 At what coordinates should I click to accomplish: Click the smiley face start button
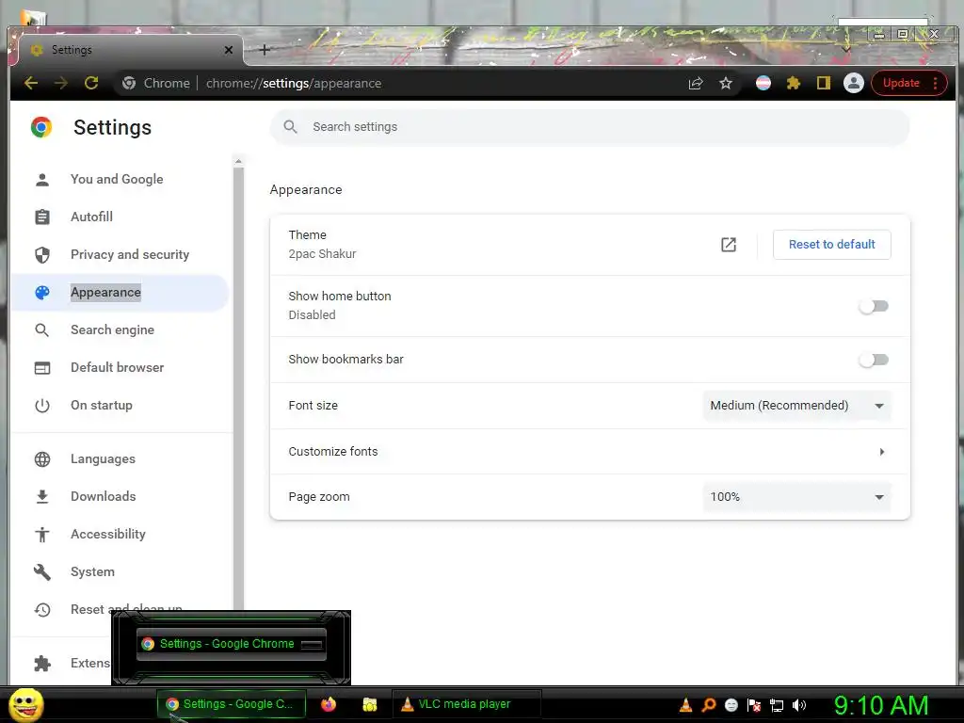(x=26, y=704)
